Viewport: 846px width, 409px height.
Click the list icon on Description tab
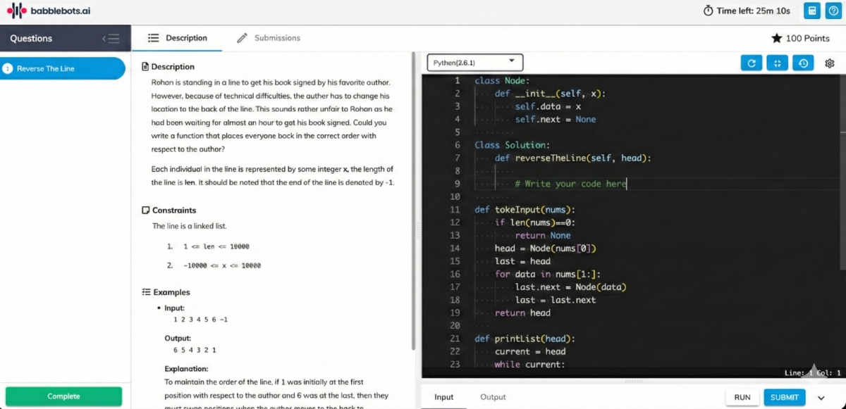(154, 38)
